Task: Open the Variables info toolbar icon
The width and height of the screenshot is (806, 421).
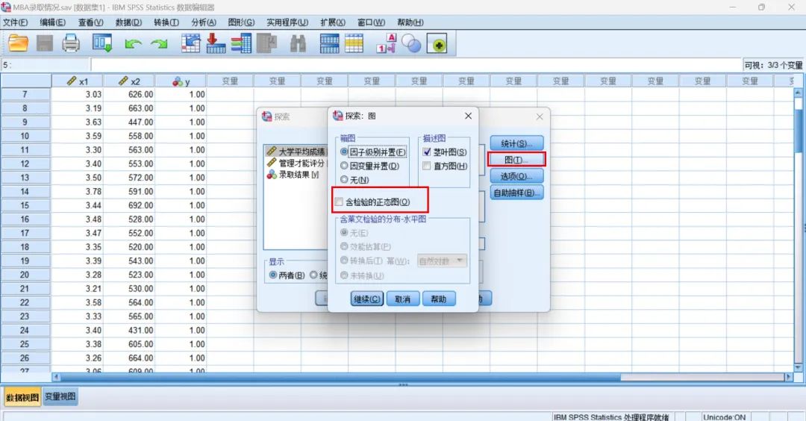Action: pyautogui.click(x=242, y=43)
